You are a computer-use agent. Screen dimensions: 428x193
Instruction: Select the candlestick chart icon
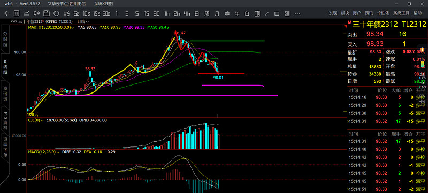coord(36,13)
